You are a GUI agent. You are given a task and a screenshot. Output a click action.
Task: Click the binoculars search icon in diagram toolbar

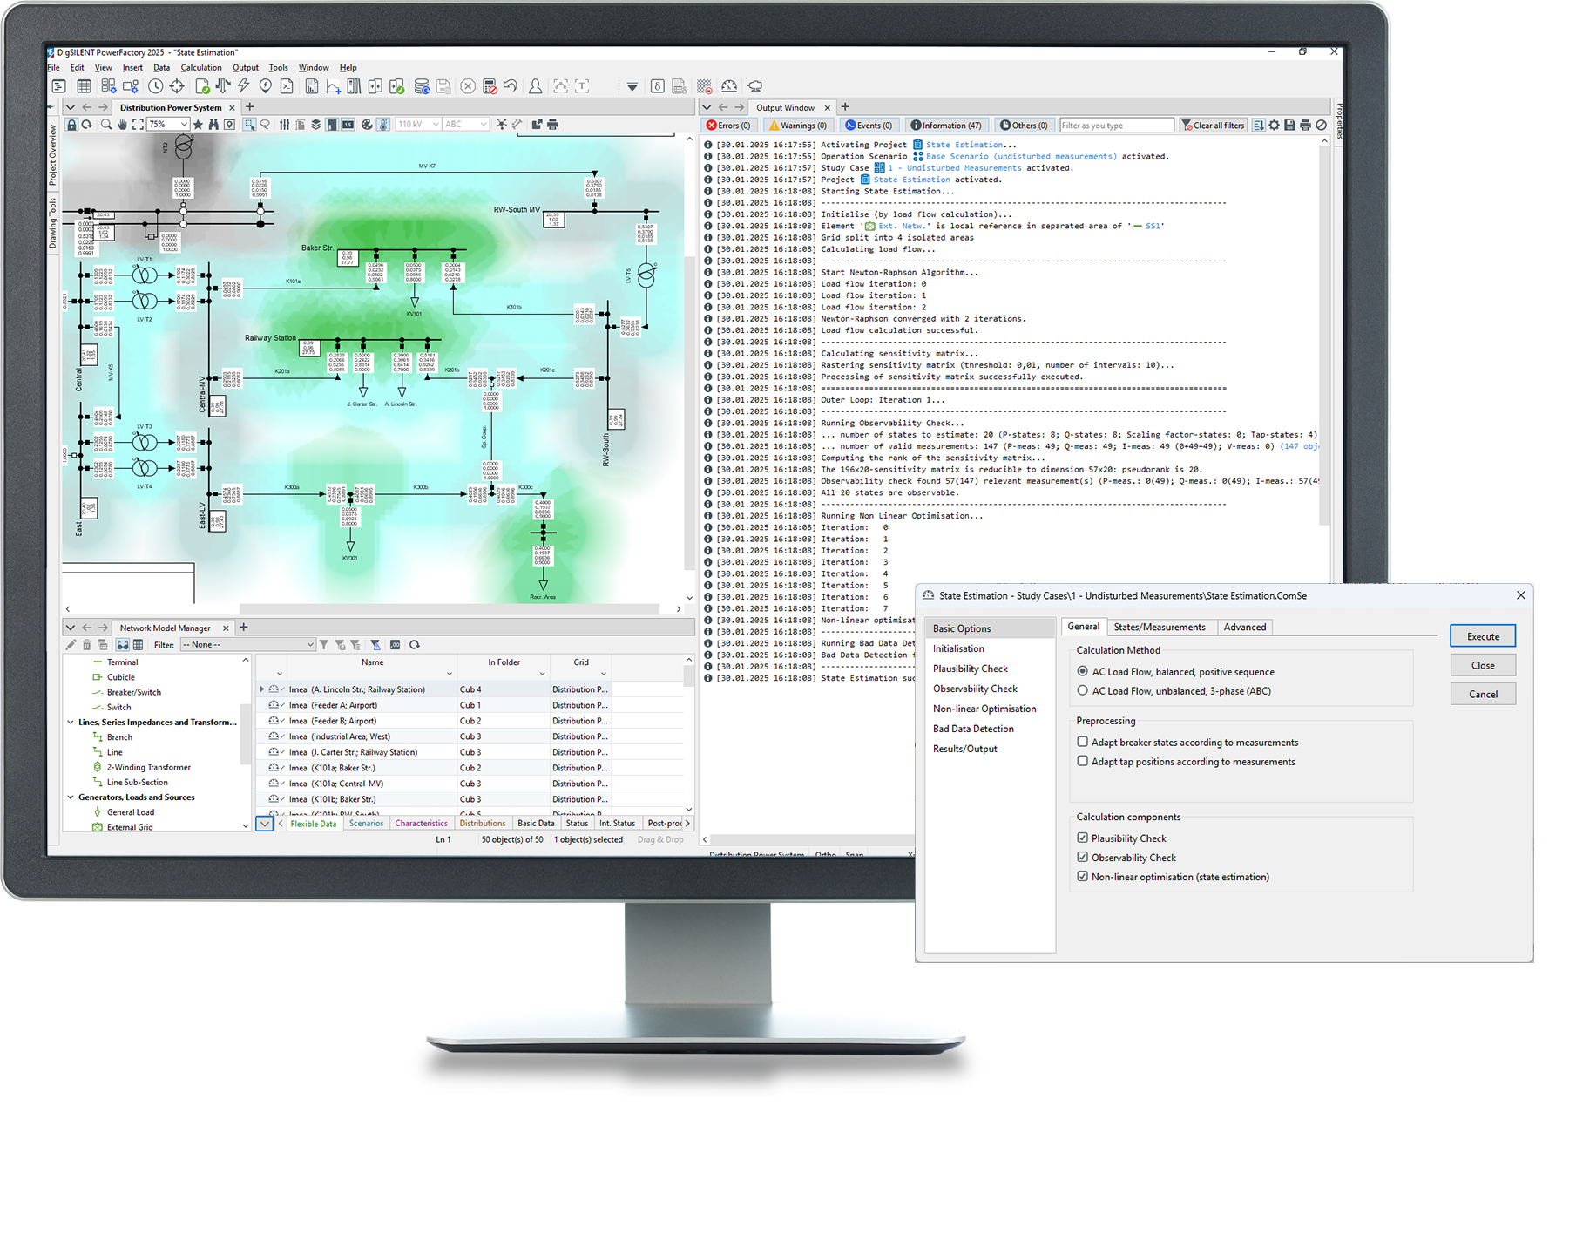pyautogui.click(x=213, y=125)
